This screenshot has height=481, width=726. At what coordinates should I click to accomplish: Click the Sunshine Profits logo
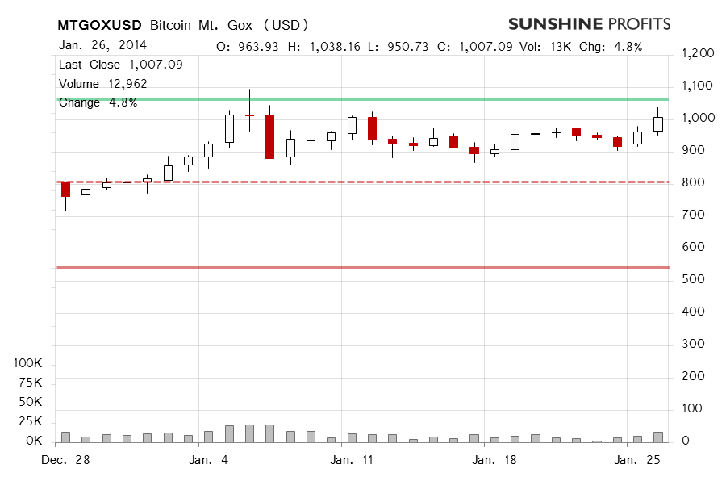click(x=590, y=24)
